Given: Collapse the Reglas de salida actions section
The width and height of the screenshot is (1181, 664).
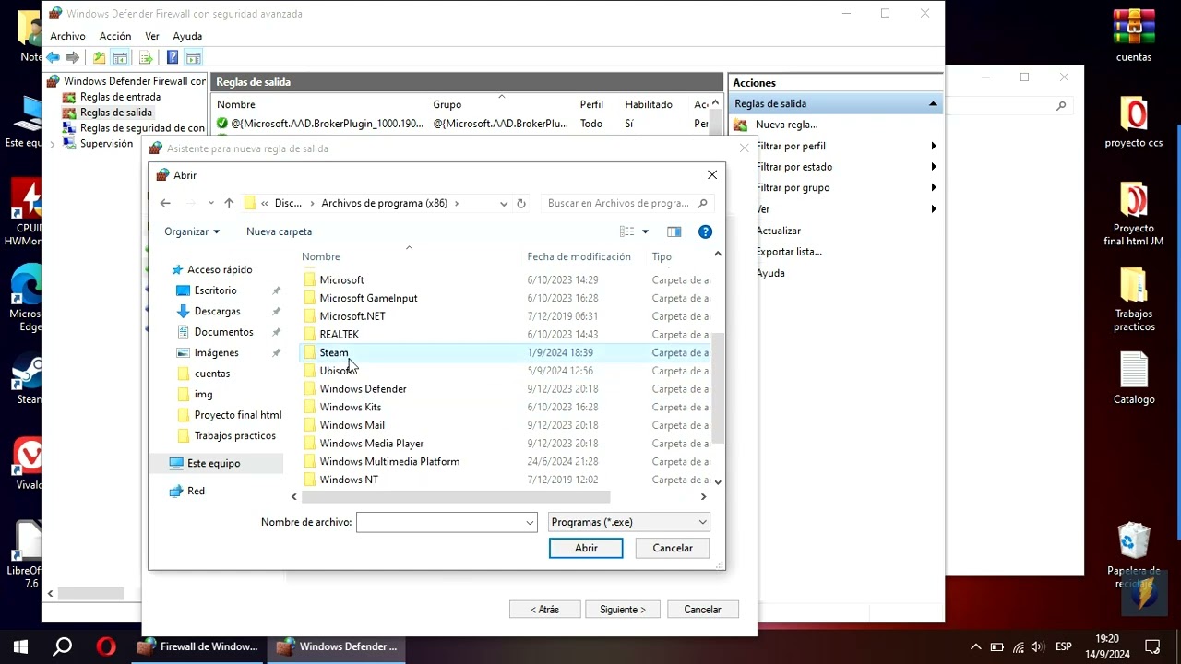Looking at the screenshot, I should (933, 104).
